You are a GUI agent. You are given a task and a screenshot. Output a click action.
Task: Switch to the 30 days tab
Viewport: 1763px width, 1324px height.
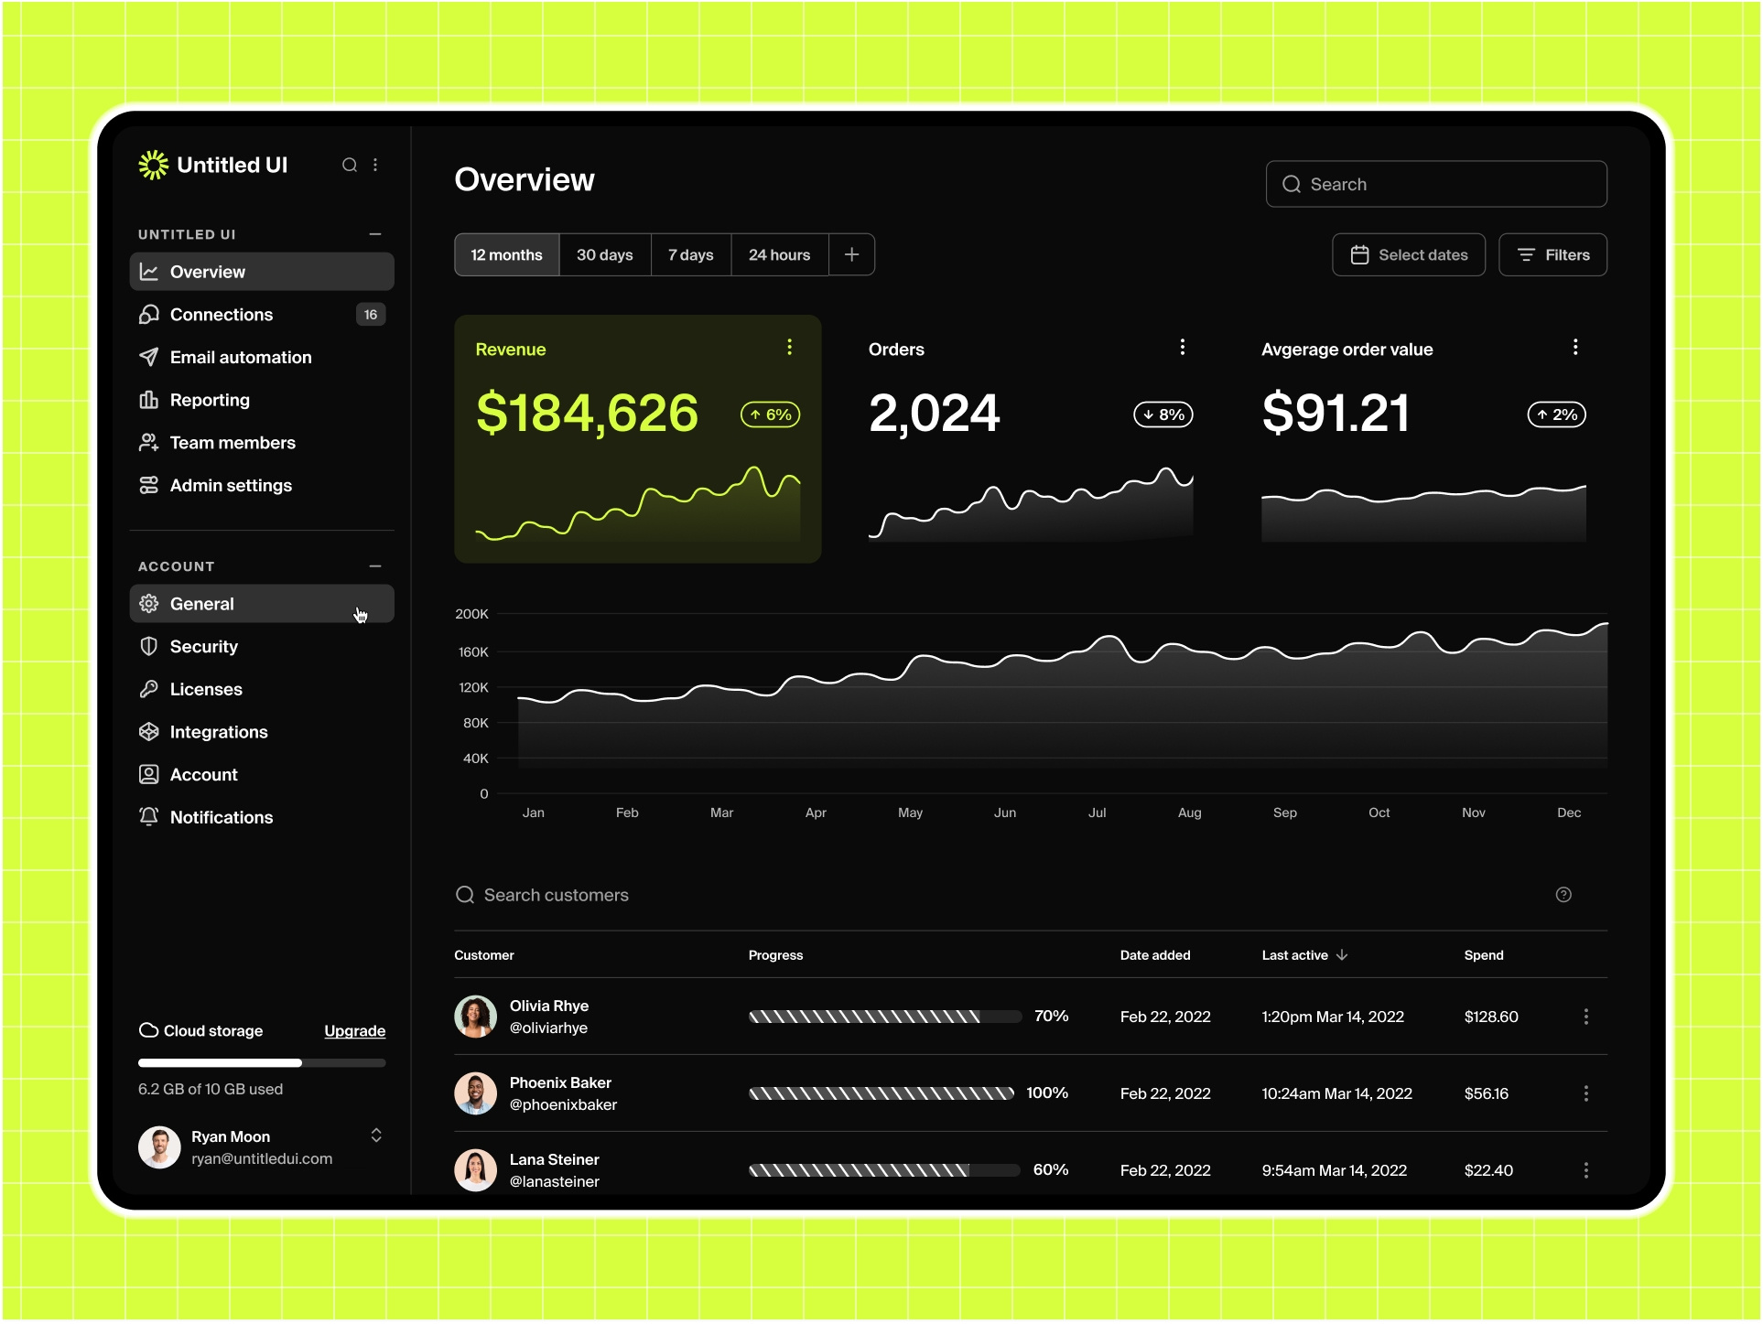pyautogui.click(x=605, y=254)
